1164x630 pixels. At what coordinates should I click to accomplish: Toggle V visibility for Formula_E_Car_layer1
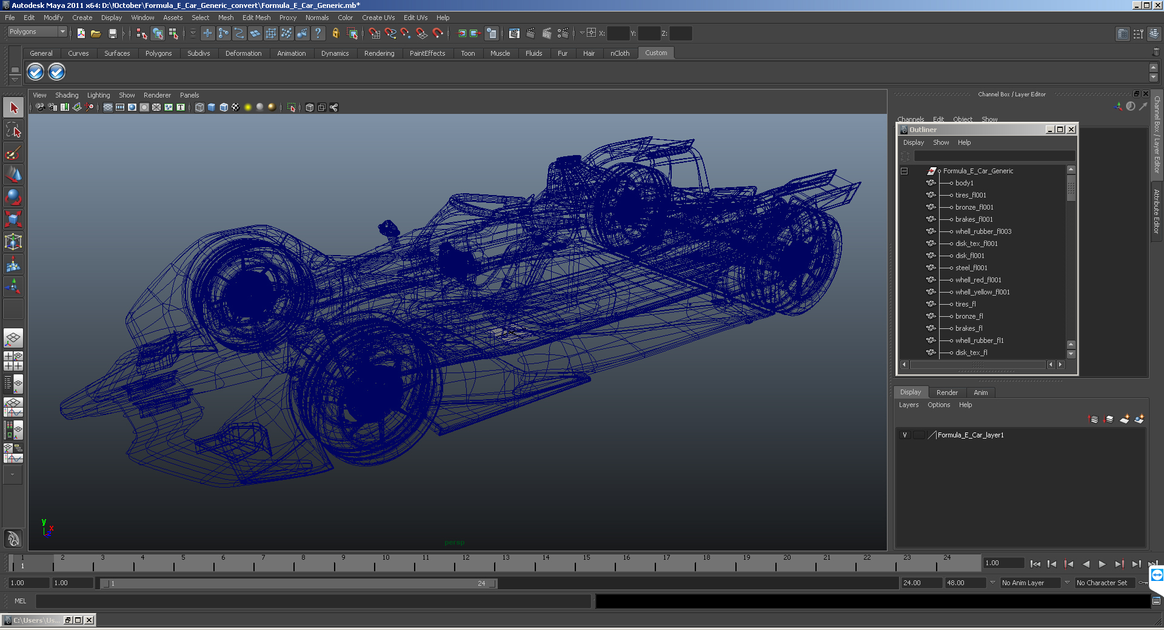click(x=905, y=435)
